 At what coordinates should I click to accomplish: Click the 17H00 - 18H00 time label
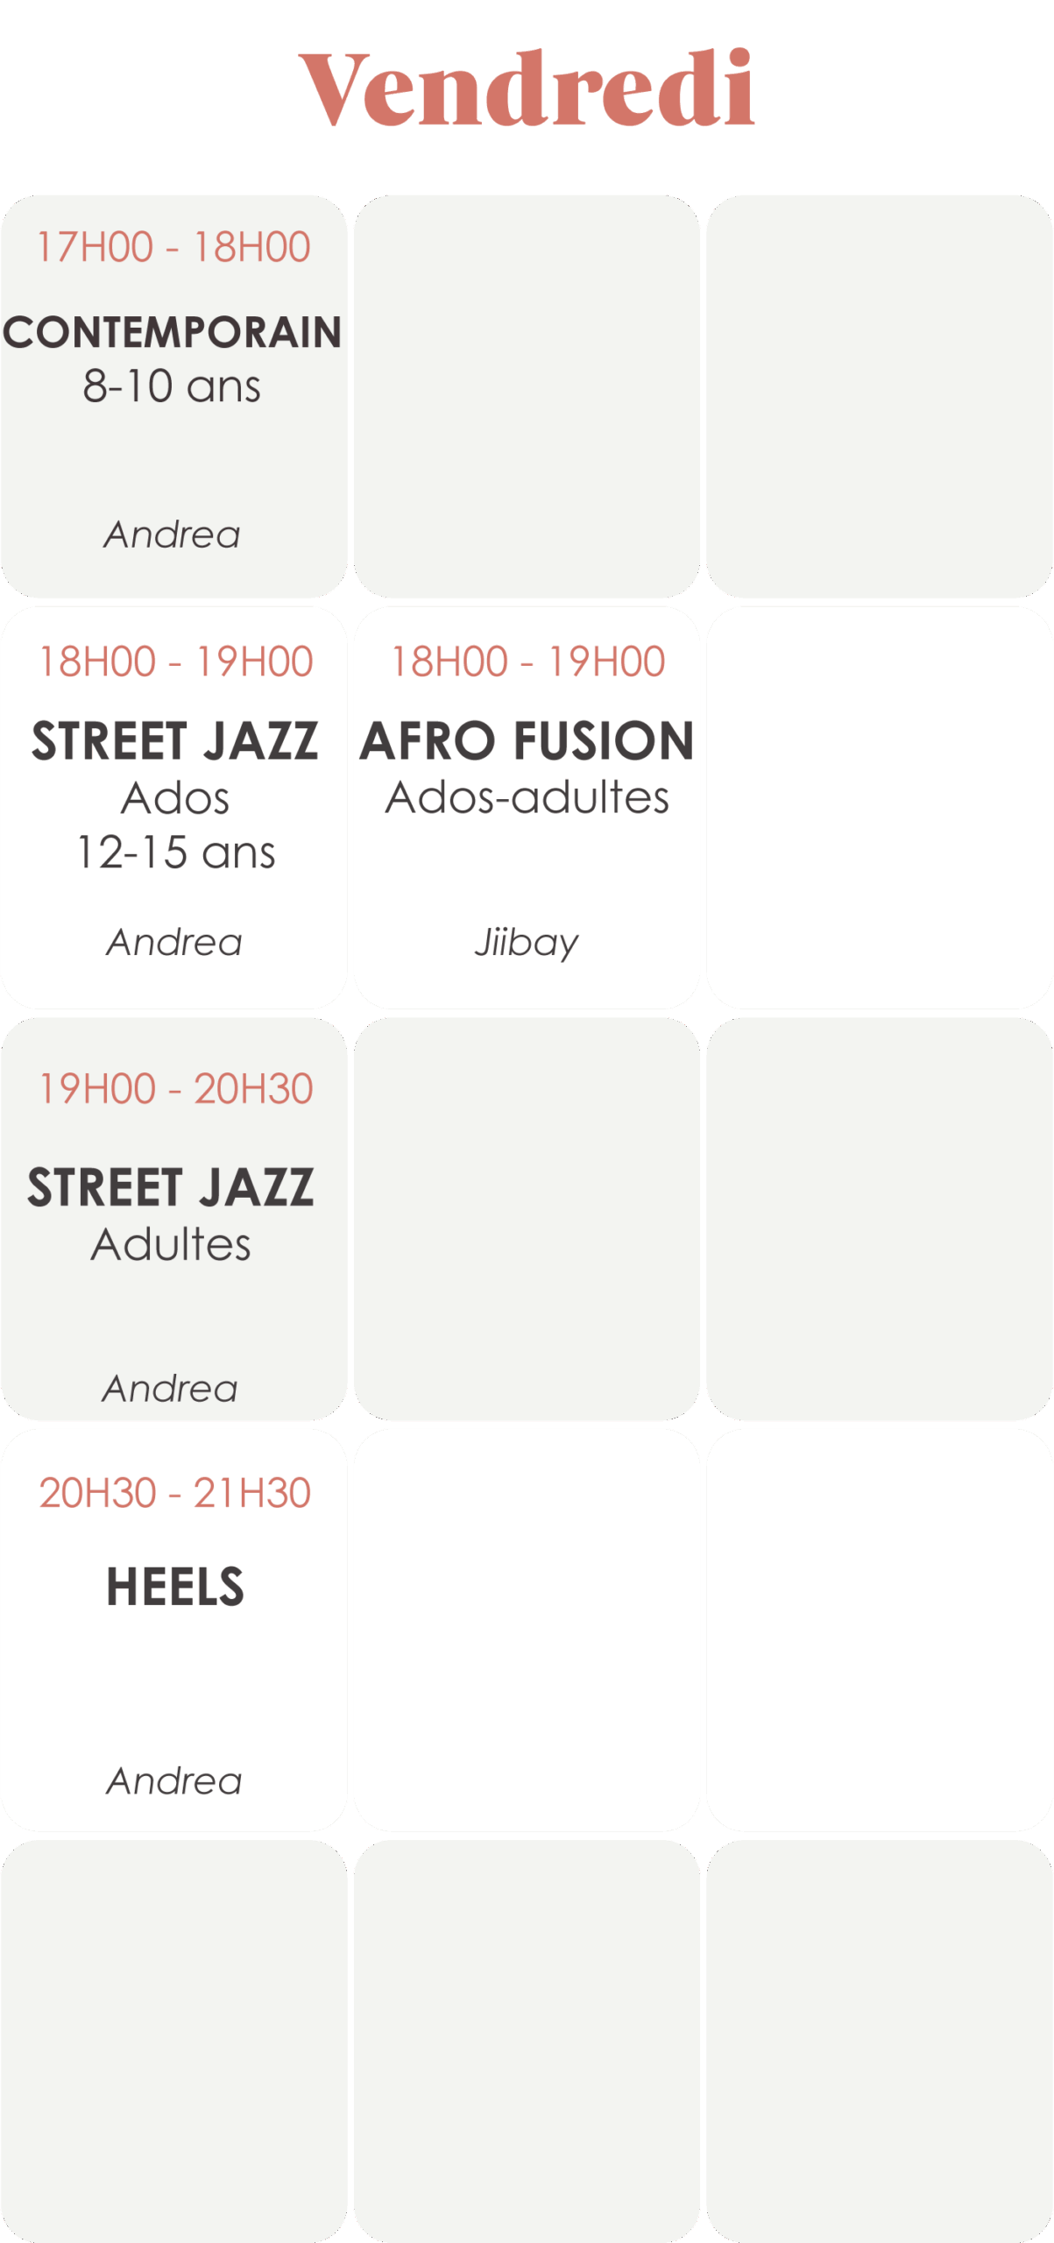[x=173, y=247]
